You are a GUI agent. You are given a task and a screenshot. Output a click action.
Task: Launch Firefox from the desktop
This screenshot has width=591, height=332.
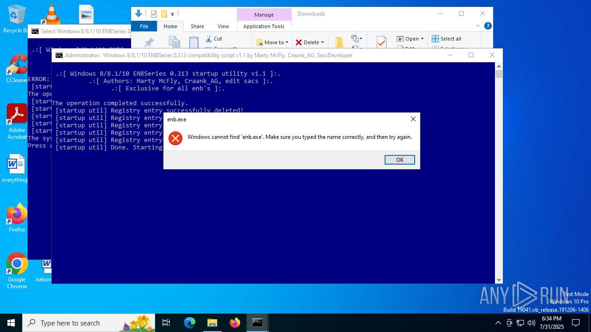click(17, 218)
